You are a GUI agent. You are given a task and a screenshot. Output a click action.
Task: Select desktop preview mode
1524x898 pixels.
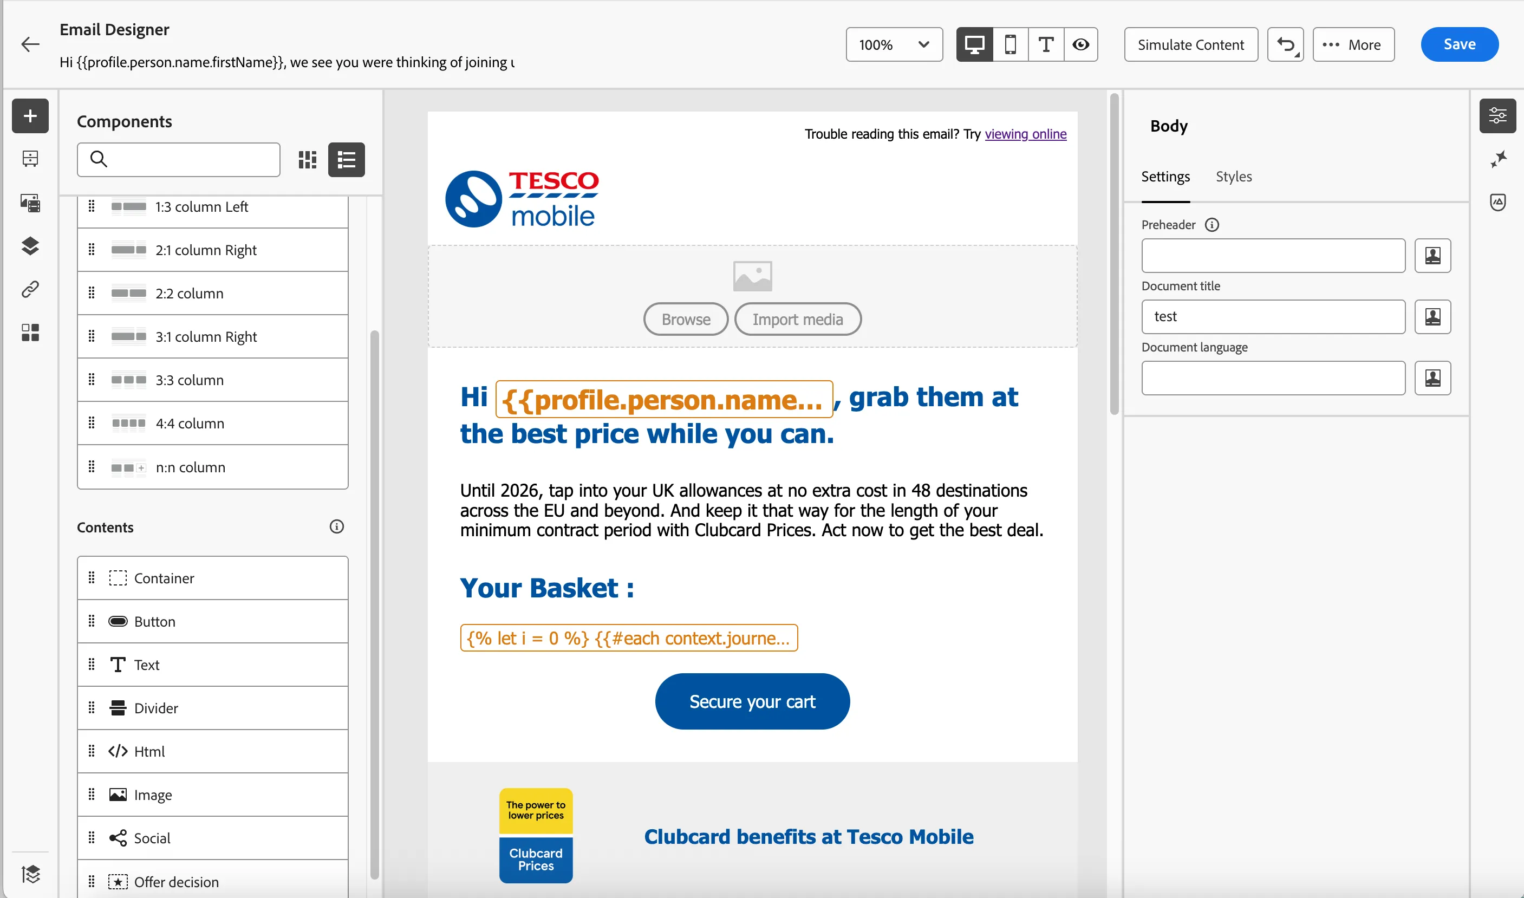(974, 44)
